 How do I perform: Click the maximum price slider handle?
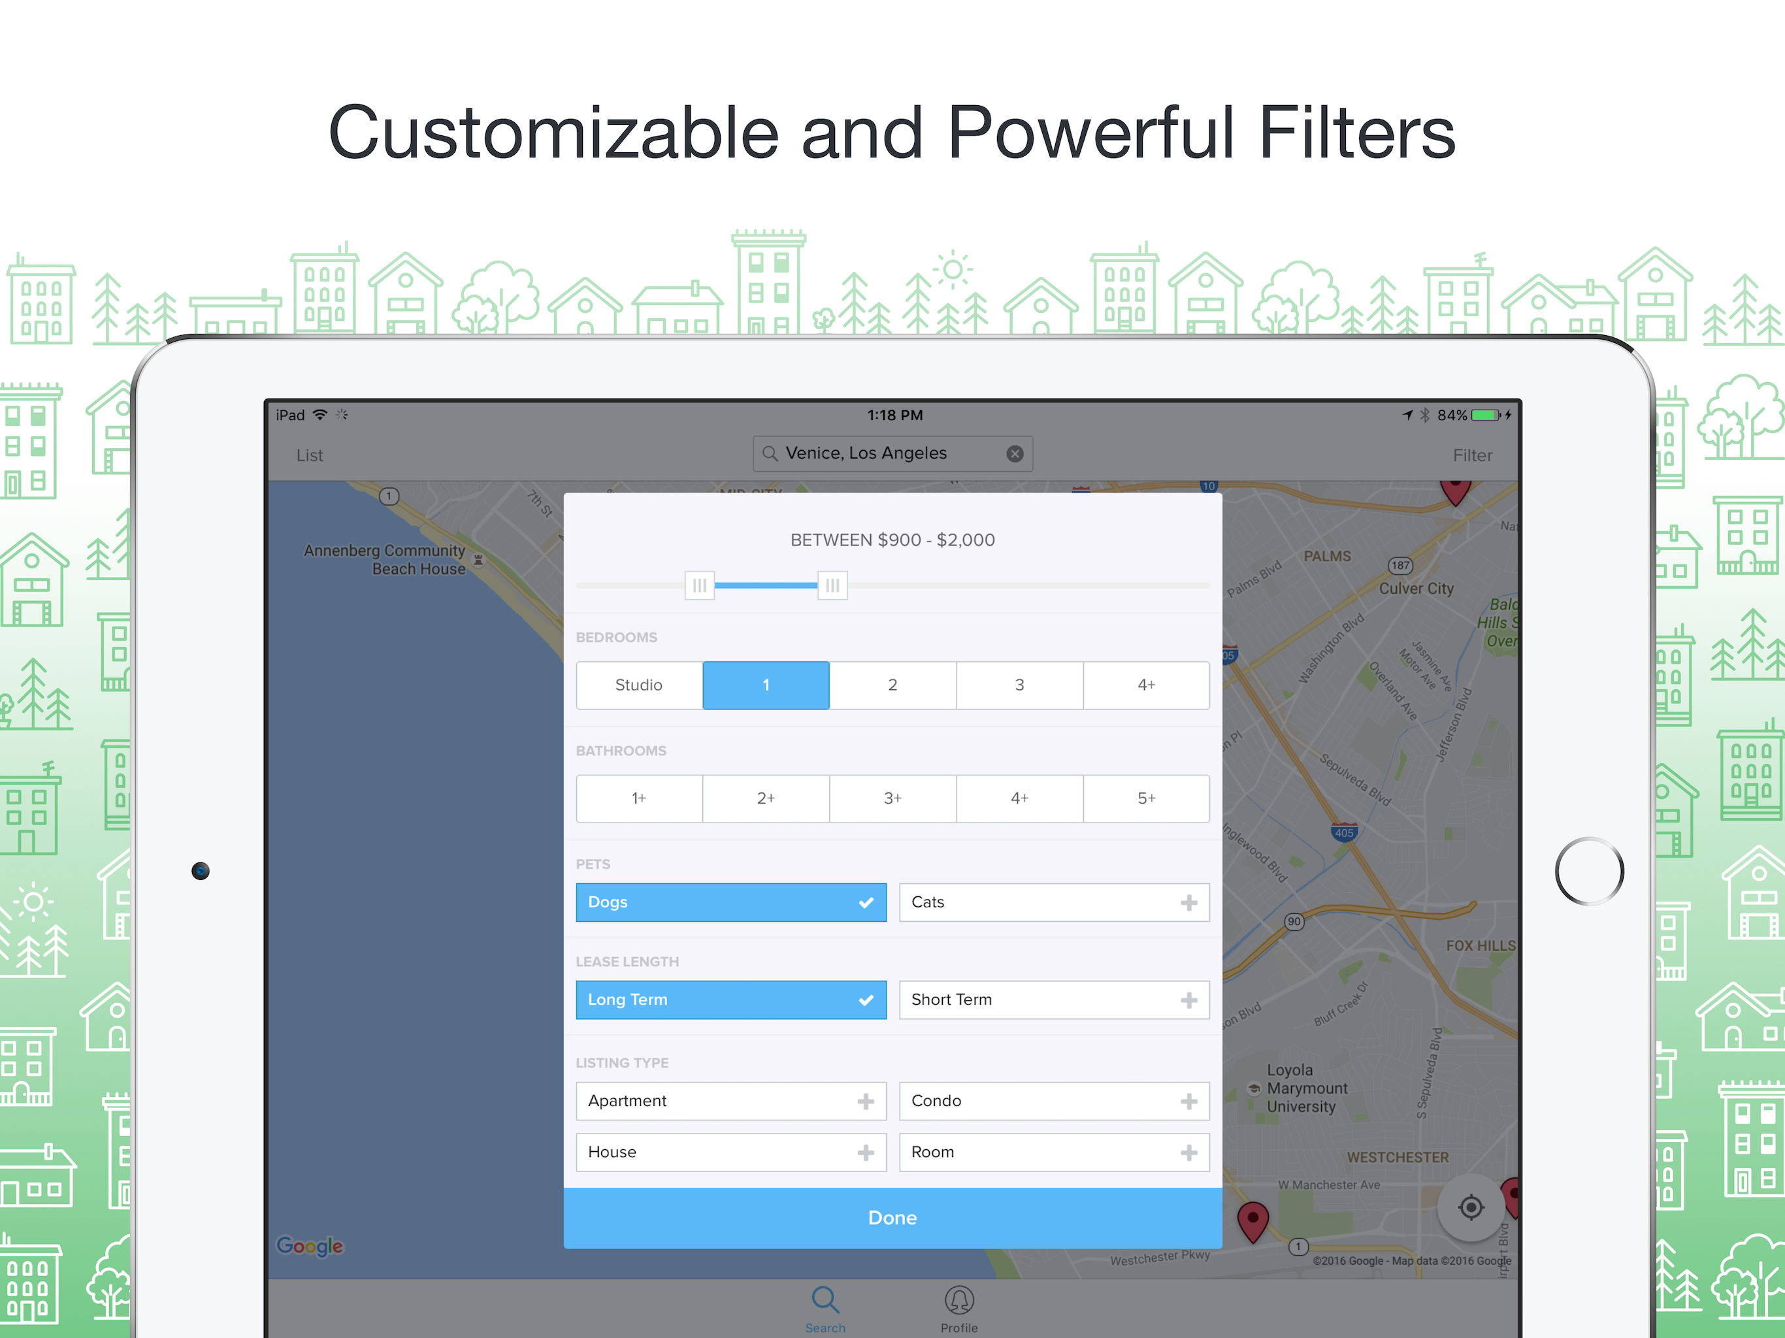[832, 585]
